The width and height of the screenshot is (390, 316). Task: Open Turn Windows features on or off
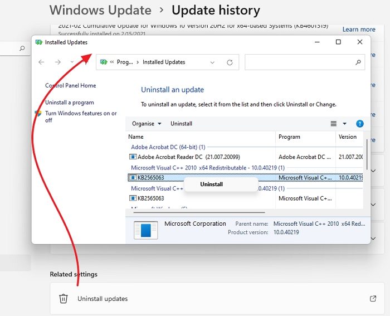click(81, 116)
